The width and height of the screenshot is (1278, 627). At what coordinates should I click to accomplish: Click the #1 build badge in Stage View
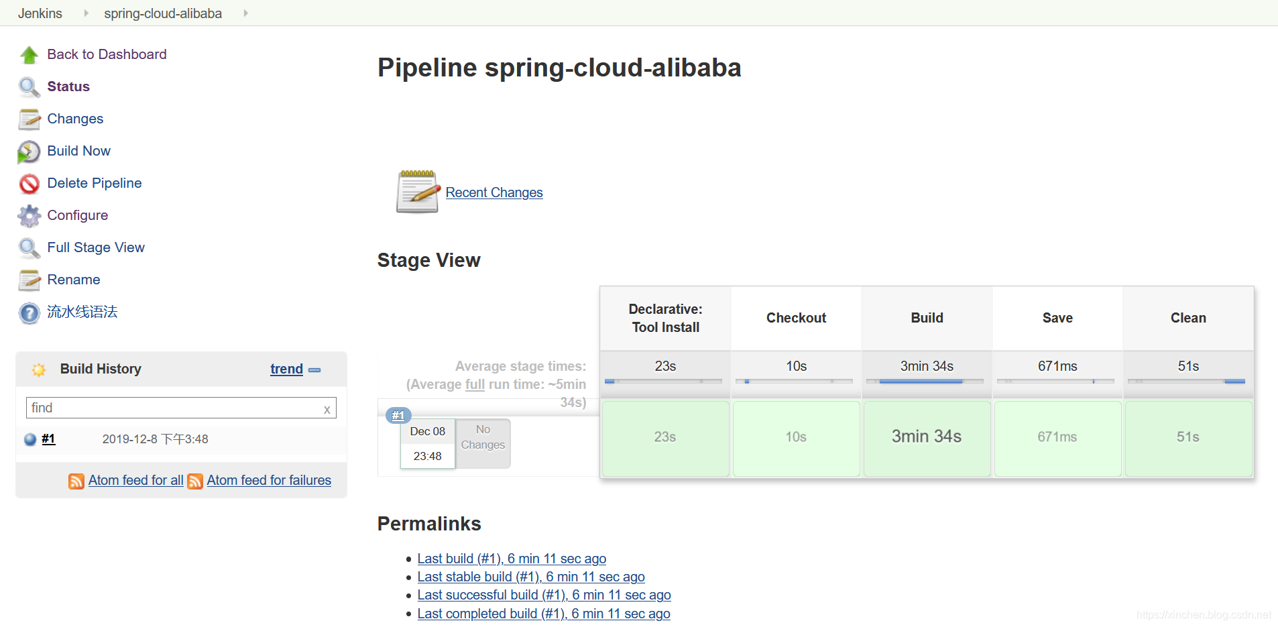pos(398,415)
